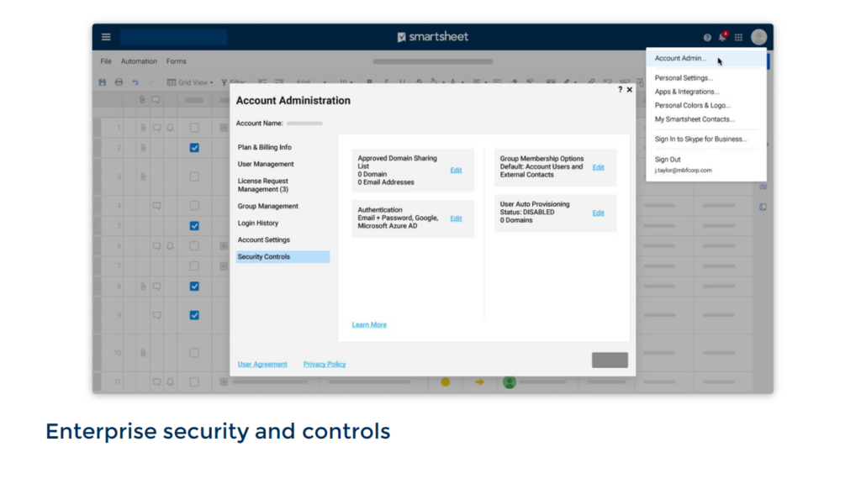Click the Learn More link
Screen dimensions: 861x484
click(369, 325)
